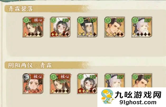
Task: Click the 九吆游戏网 chrysanthemum logo
Action: click(x=107, y=96)
